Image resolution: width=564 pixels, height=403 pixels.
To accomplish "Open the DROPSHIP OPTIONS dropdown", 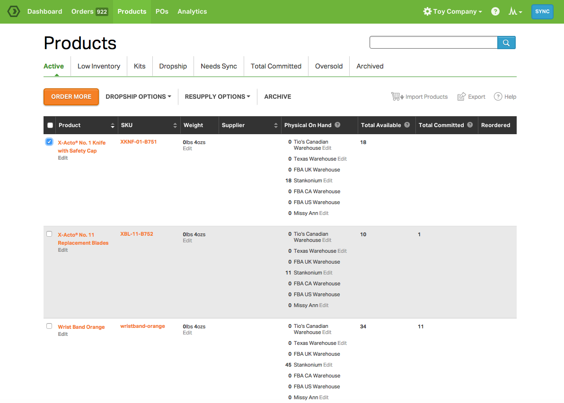I will [x=138, y=96].
